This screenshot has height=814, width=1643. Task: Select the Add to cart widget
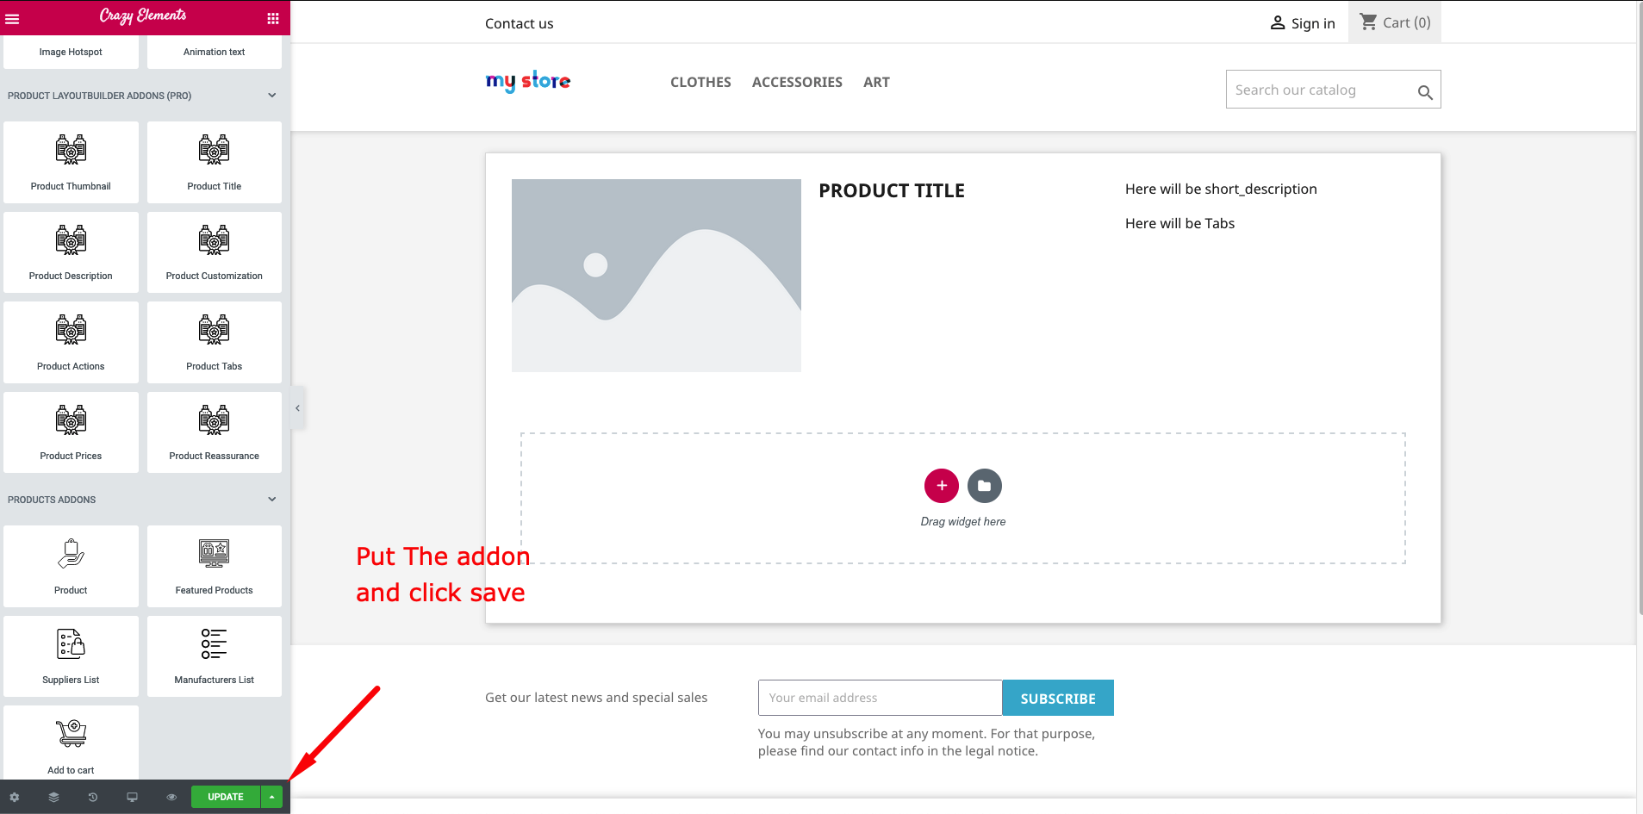point(71,743)
